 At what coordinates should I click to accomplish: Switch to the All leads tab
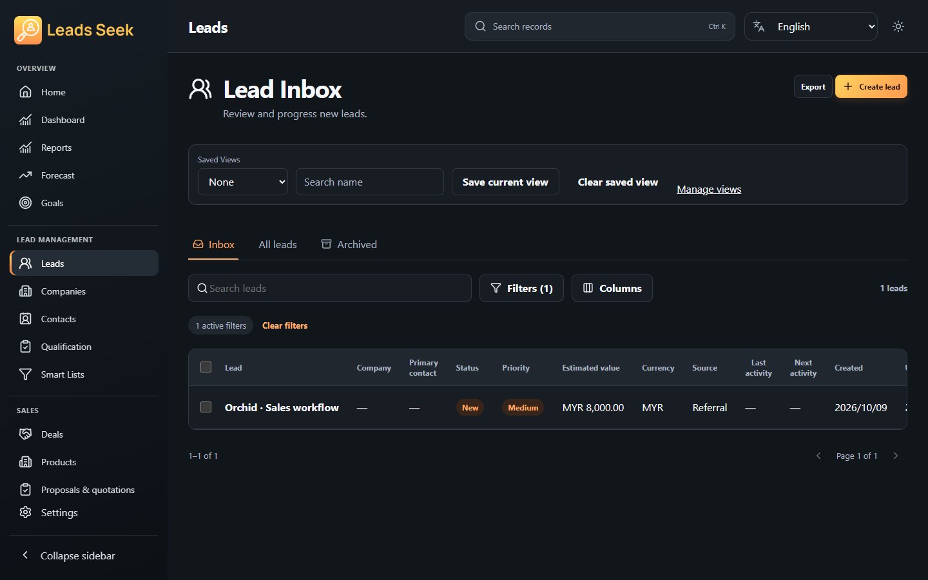click(278, 245)
